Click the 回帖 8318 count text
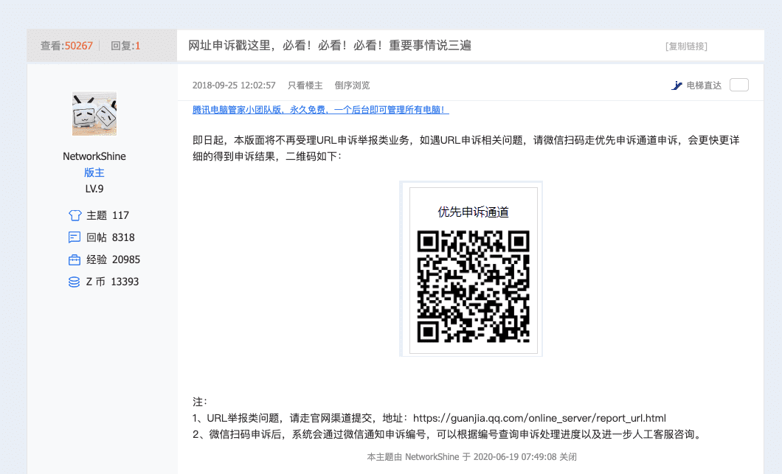Image resolution: width=782 pixels, height=474 pixels. point(111,237)
